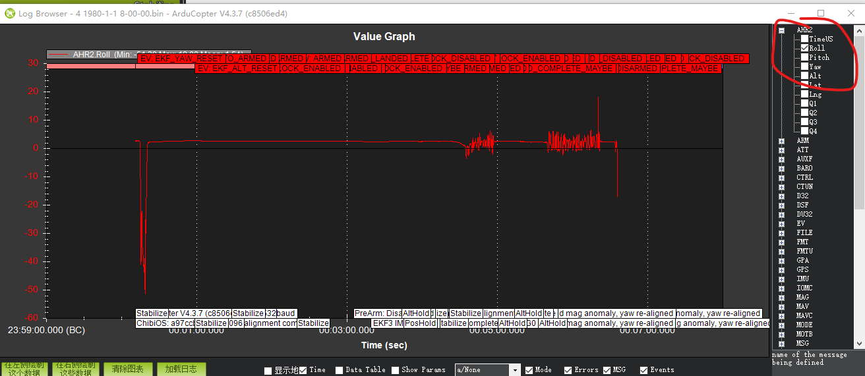Screen dimensions: 865x376
Task: Click the message tree scrollbar up arrow
Action: tap(859, 30)
